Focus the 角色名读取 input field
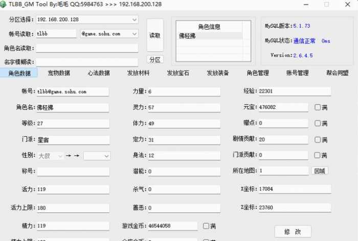Screen dimensions: 358x241 point(87,48)
